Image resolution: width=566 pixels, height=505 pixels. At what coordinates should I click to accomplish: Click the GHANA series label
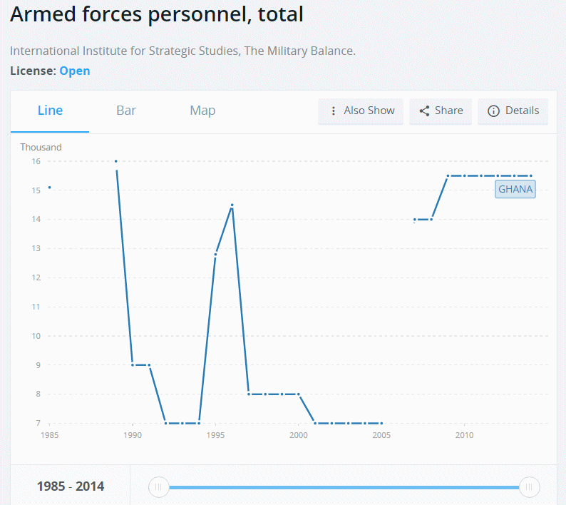(x=515, y=189)
